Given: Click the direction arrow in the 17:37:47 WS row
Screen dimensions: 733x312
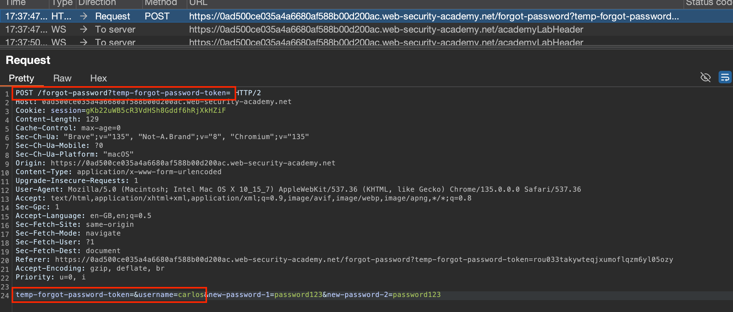Looking at the screenshot, I should click(x=83, y=29).
